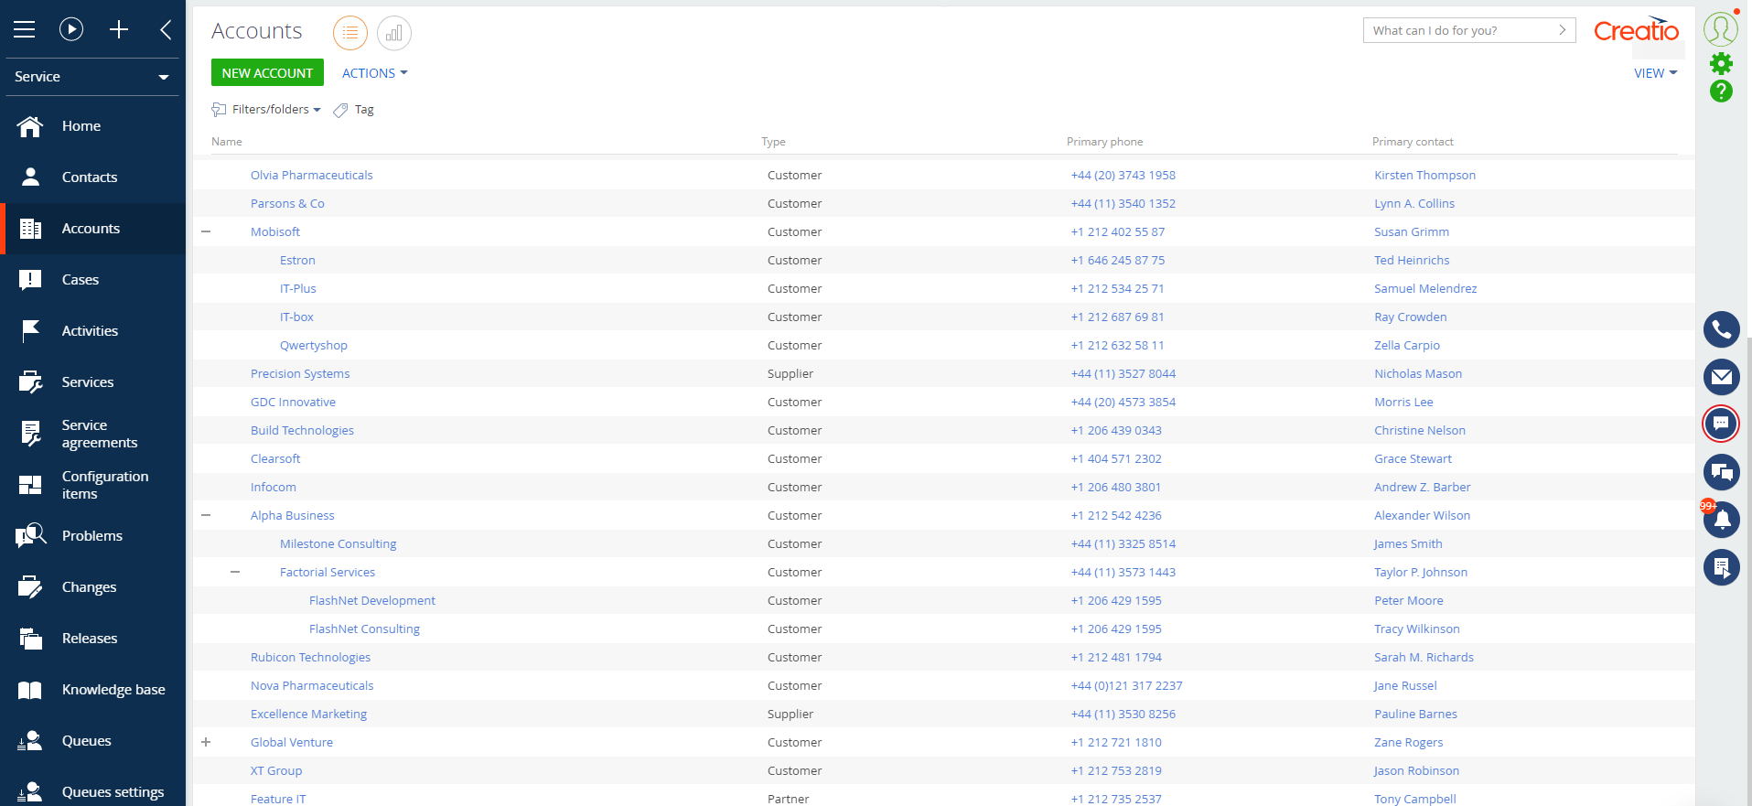Click the NEW ACCOUNT button
Viewport: 1752px width, 806px height.
click(267, 73)
